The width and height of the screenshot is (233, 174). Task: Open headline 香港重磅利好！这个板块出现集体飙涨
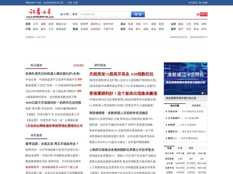click(123, 93)
